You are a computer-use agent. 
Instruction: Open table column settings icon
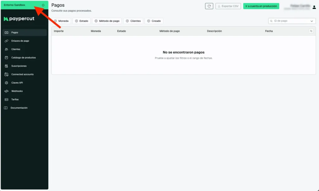pos(311,31)
